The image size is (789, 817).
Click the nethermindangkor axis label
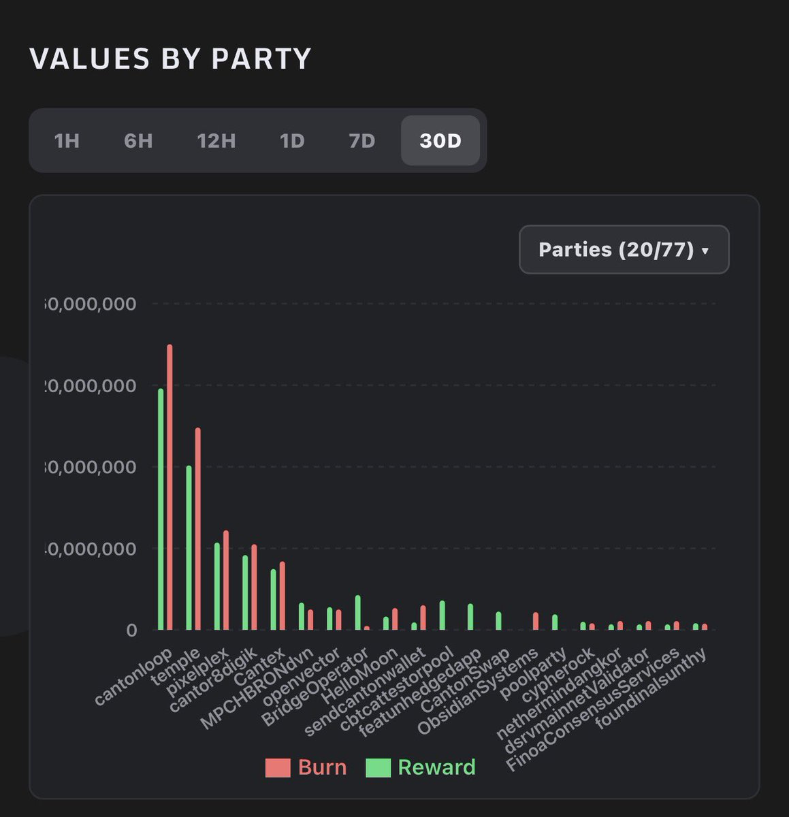pyautogui.click(x=559, y=694)
